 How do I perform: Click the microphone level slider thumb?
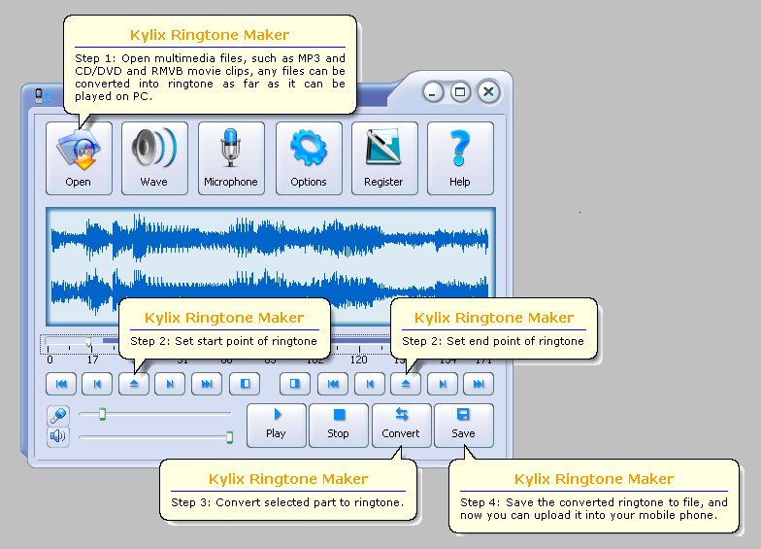[103, 414]
